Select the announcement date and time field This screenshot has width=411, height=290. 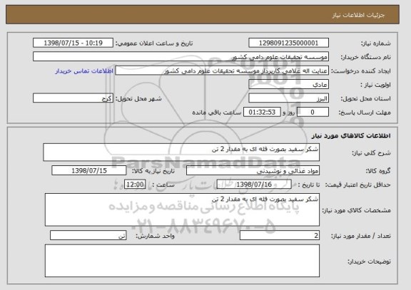(x=73, y=43)
